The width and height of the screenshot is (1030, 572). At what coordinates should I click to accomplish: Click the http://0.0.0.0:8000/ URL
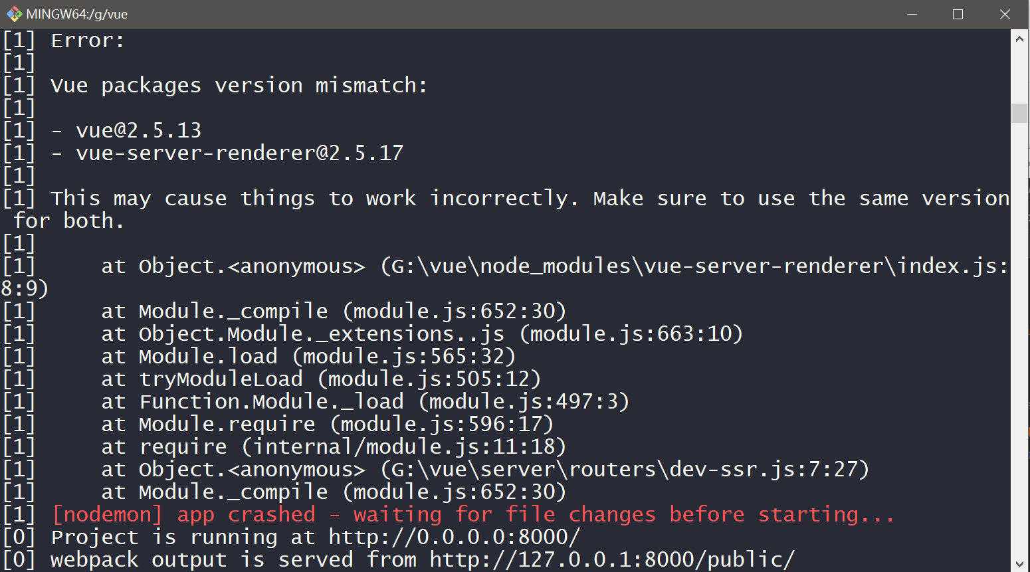point(454,537)
